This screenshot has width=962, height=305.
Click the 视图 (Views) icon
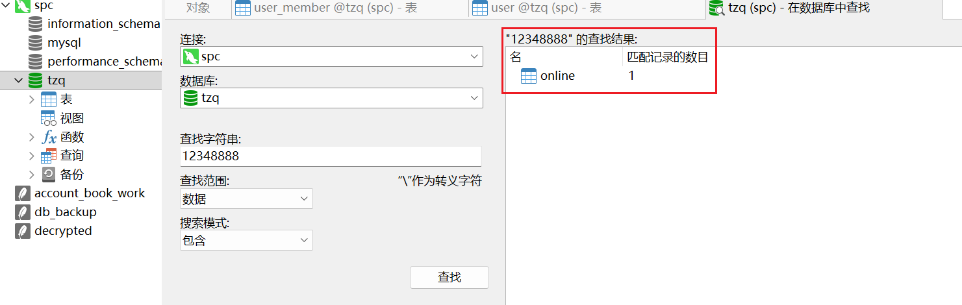pyautogui.click(x=49, y=118)
